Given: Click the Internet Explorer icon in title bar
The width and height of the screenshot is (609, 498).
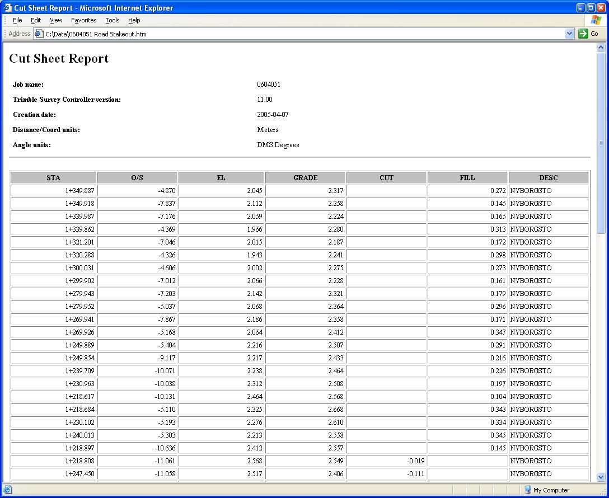Looking at the screenshot, I should (x=8, y=8).
